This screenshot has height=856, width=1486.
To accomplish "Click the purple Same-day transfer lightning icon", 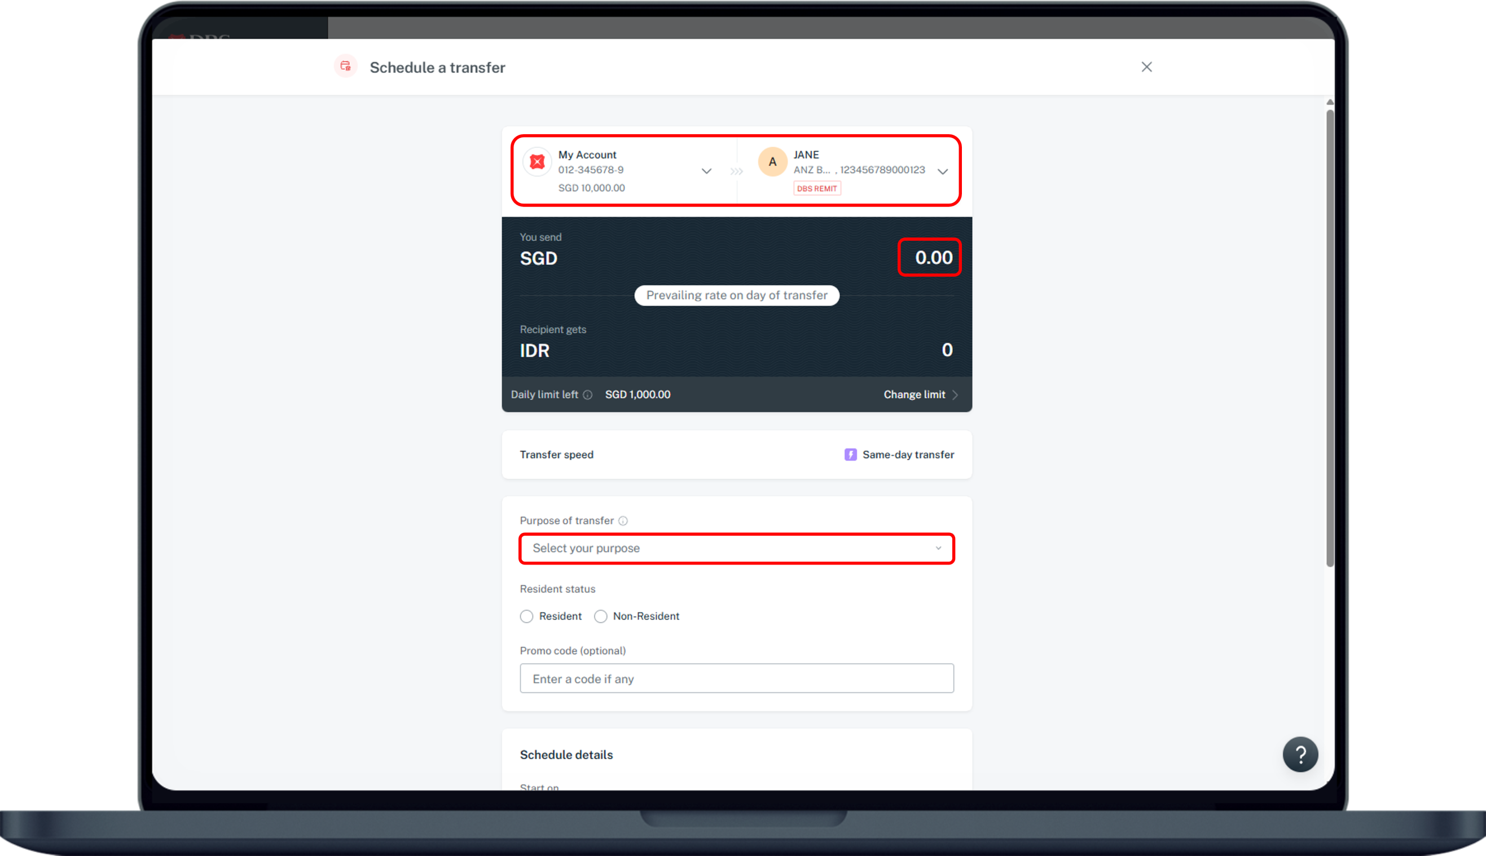I will coord(850,455).
